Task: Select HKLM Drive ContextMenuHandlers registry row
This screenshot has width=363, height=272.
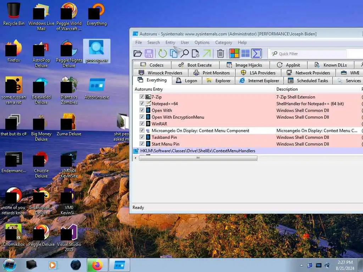Action: 248,151
